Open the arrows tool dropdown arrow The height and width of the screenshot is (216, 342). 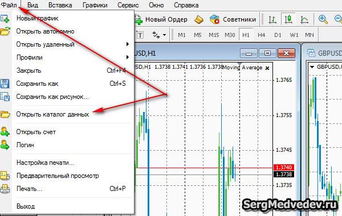pyautogui.click(x=165, y=35)
